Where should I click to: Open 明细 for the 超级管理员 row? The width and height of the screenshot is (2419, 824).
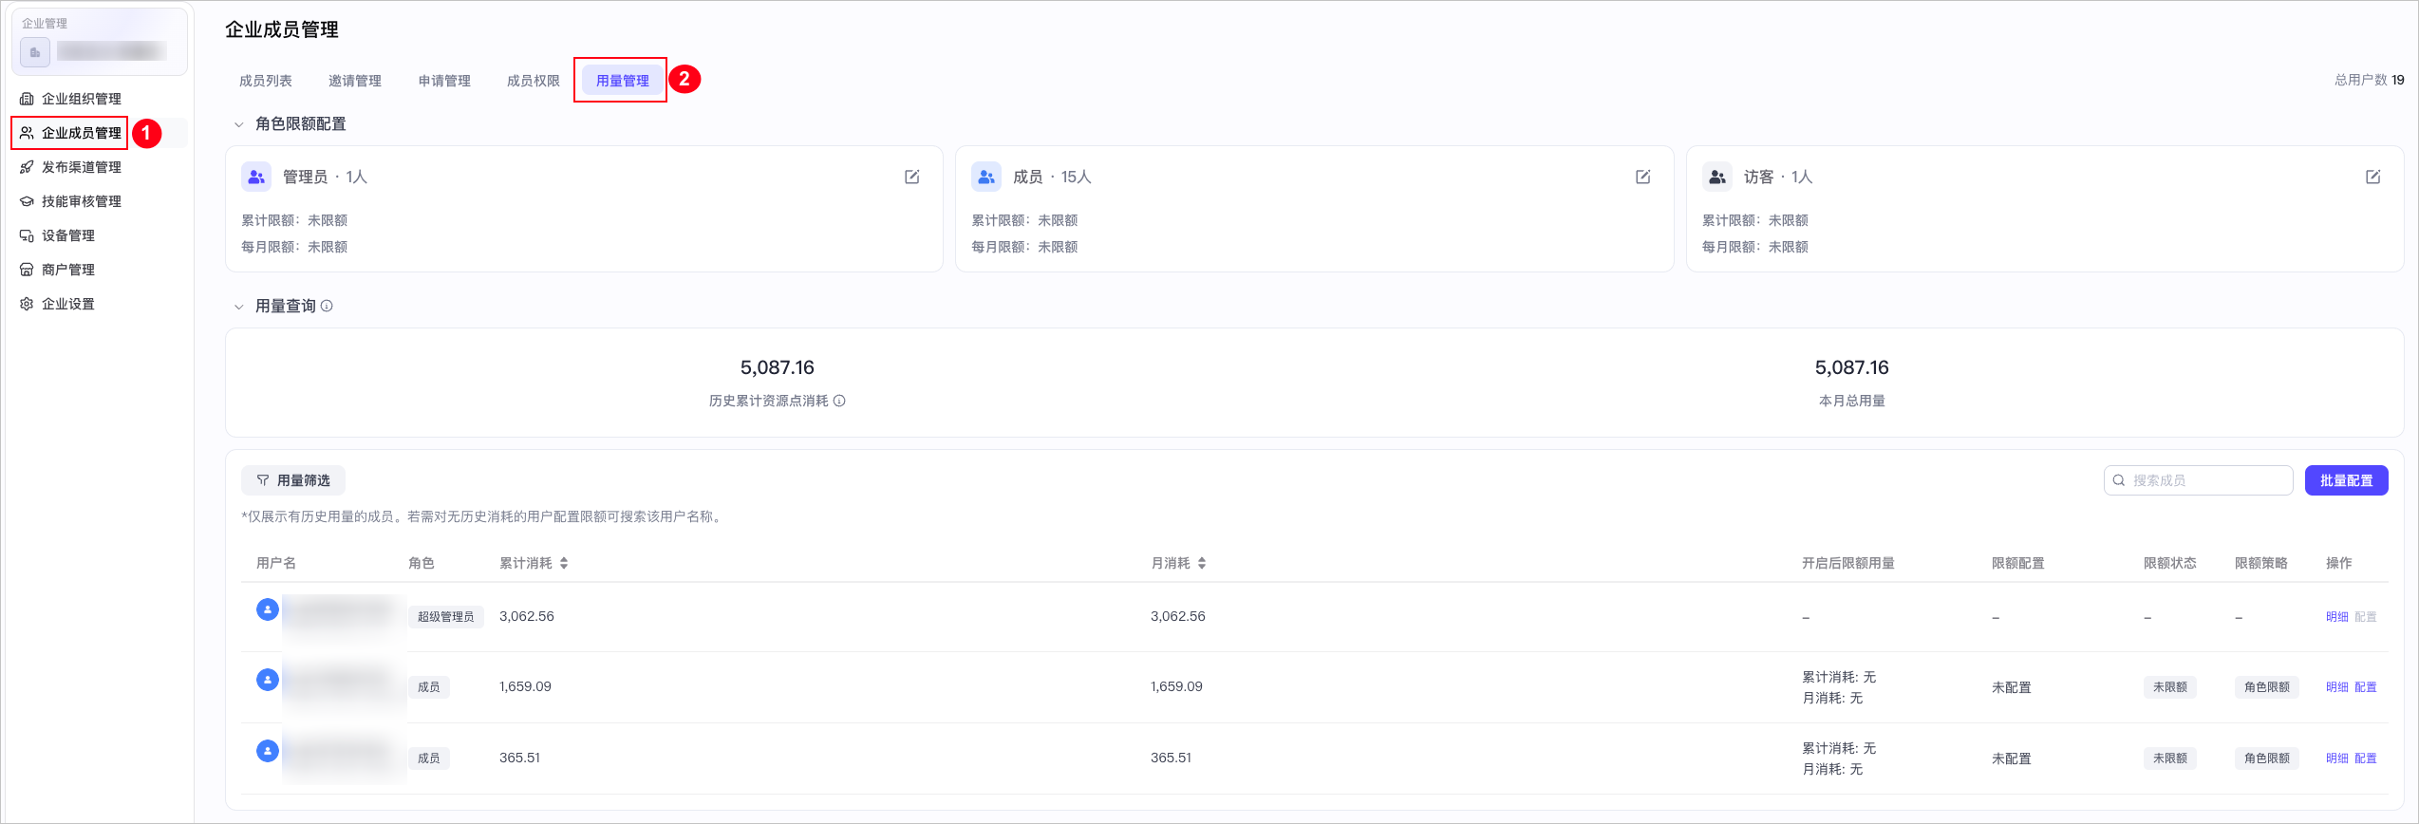tap(2336, 617)
